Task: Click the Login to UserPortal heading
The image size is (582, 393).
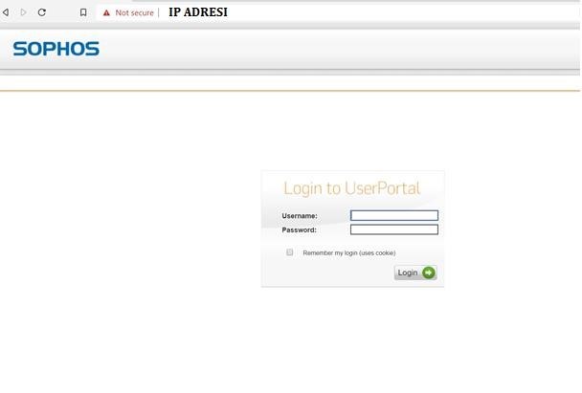Action: 352,188
